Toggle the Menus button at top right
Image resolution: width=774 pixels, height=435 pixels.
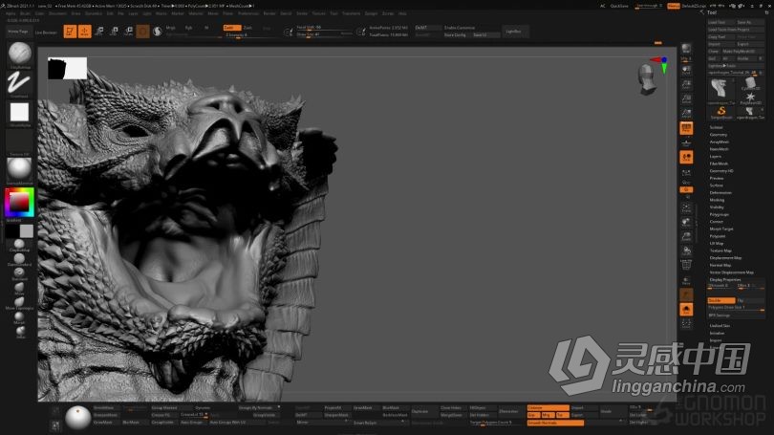pos(674,6)
